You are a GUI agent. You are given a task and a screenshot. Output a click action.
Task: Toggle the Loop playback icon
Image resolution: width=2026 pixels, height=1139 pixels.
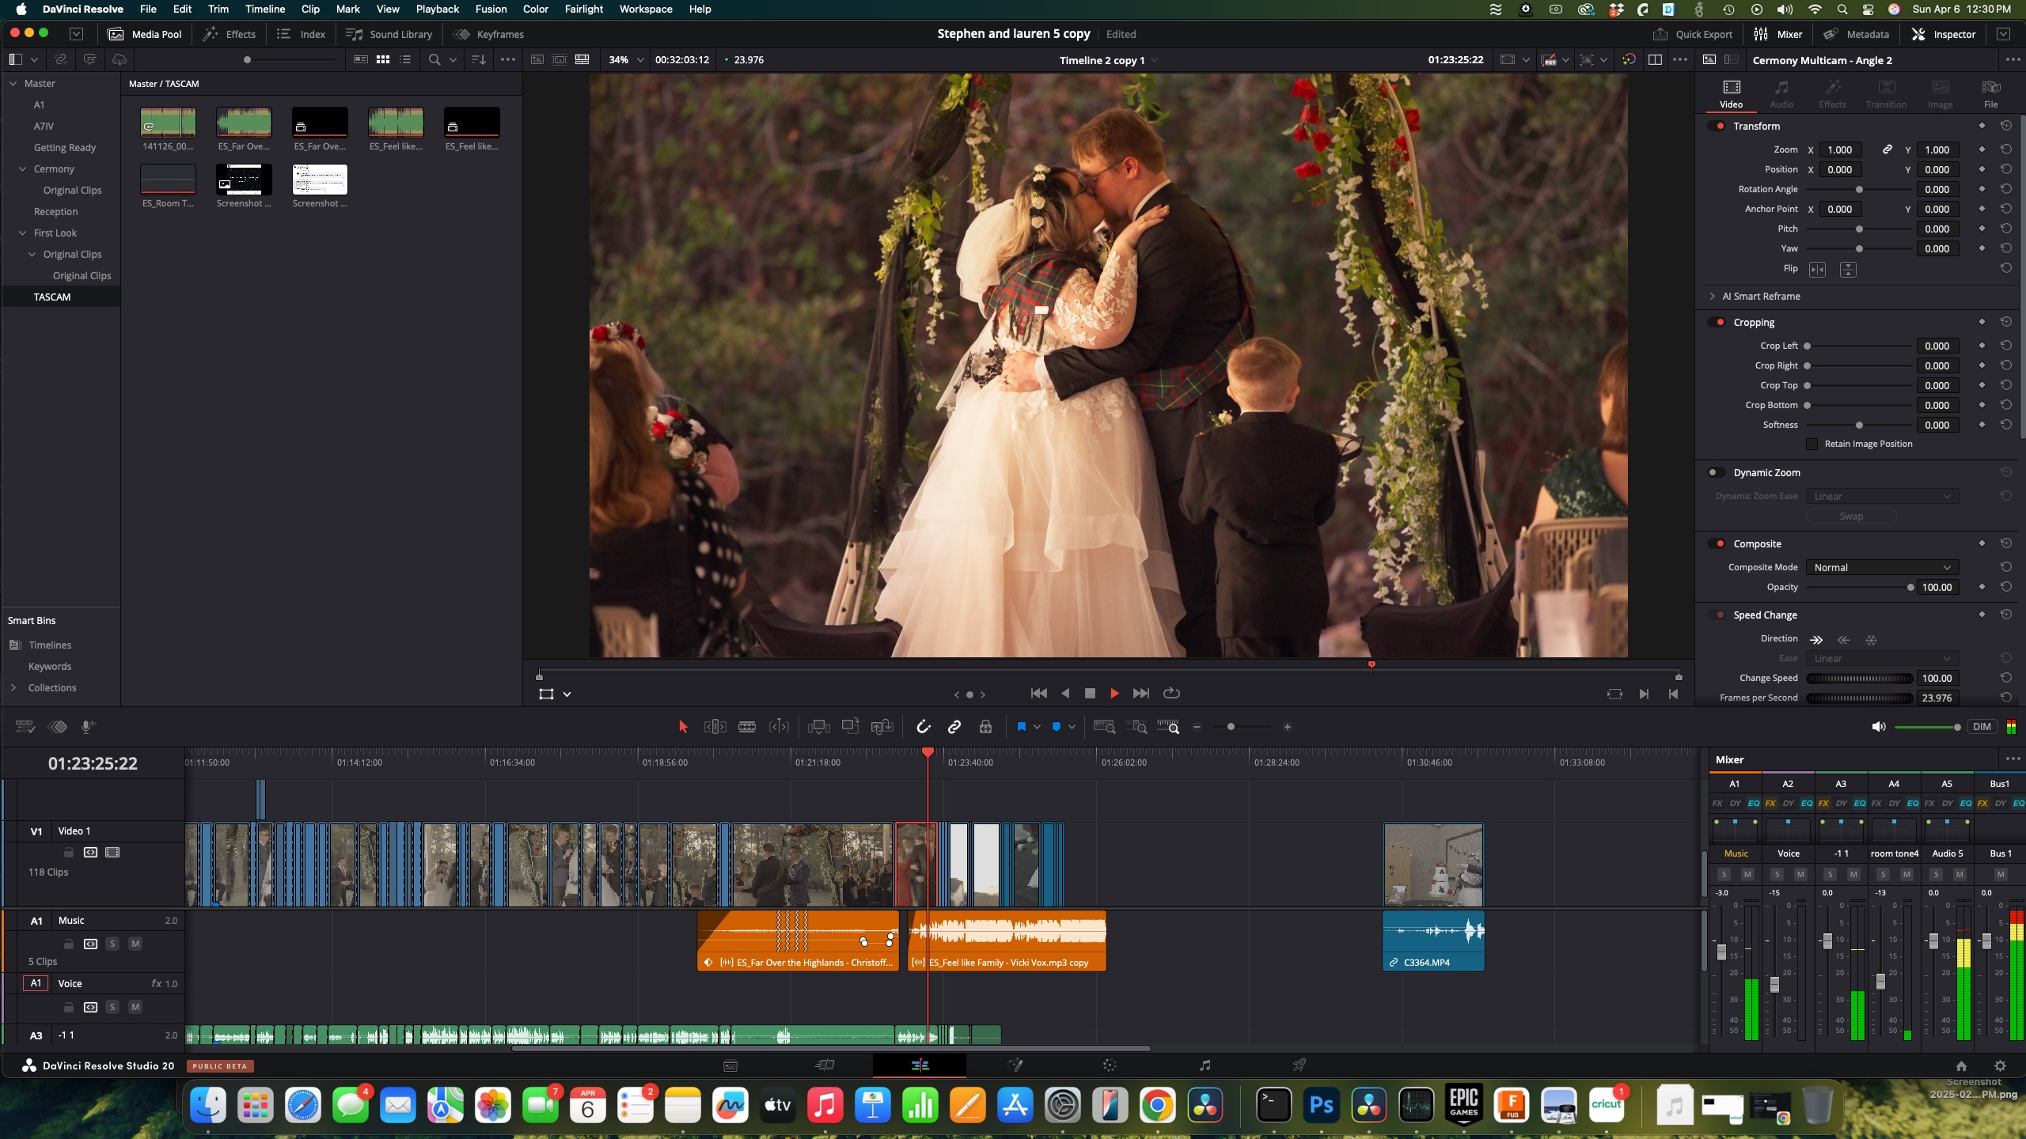pyautogui.click(x=1171, y=694)
